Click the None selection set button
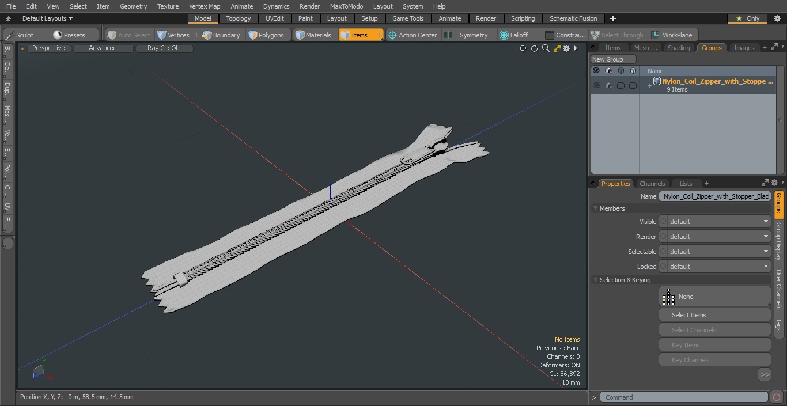Screen dimensions: 787x406 714,297
